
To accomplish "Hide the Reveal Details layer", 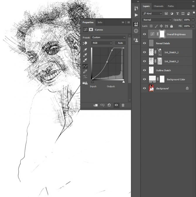I will click(x=144, y=43).
